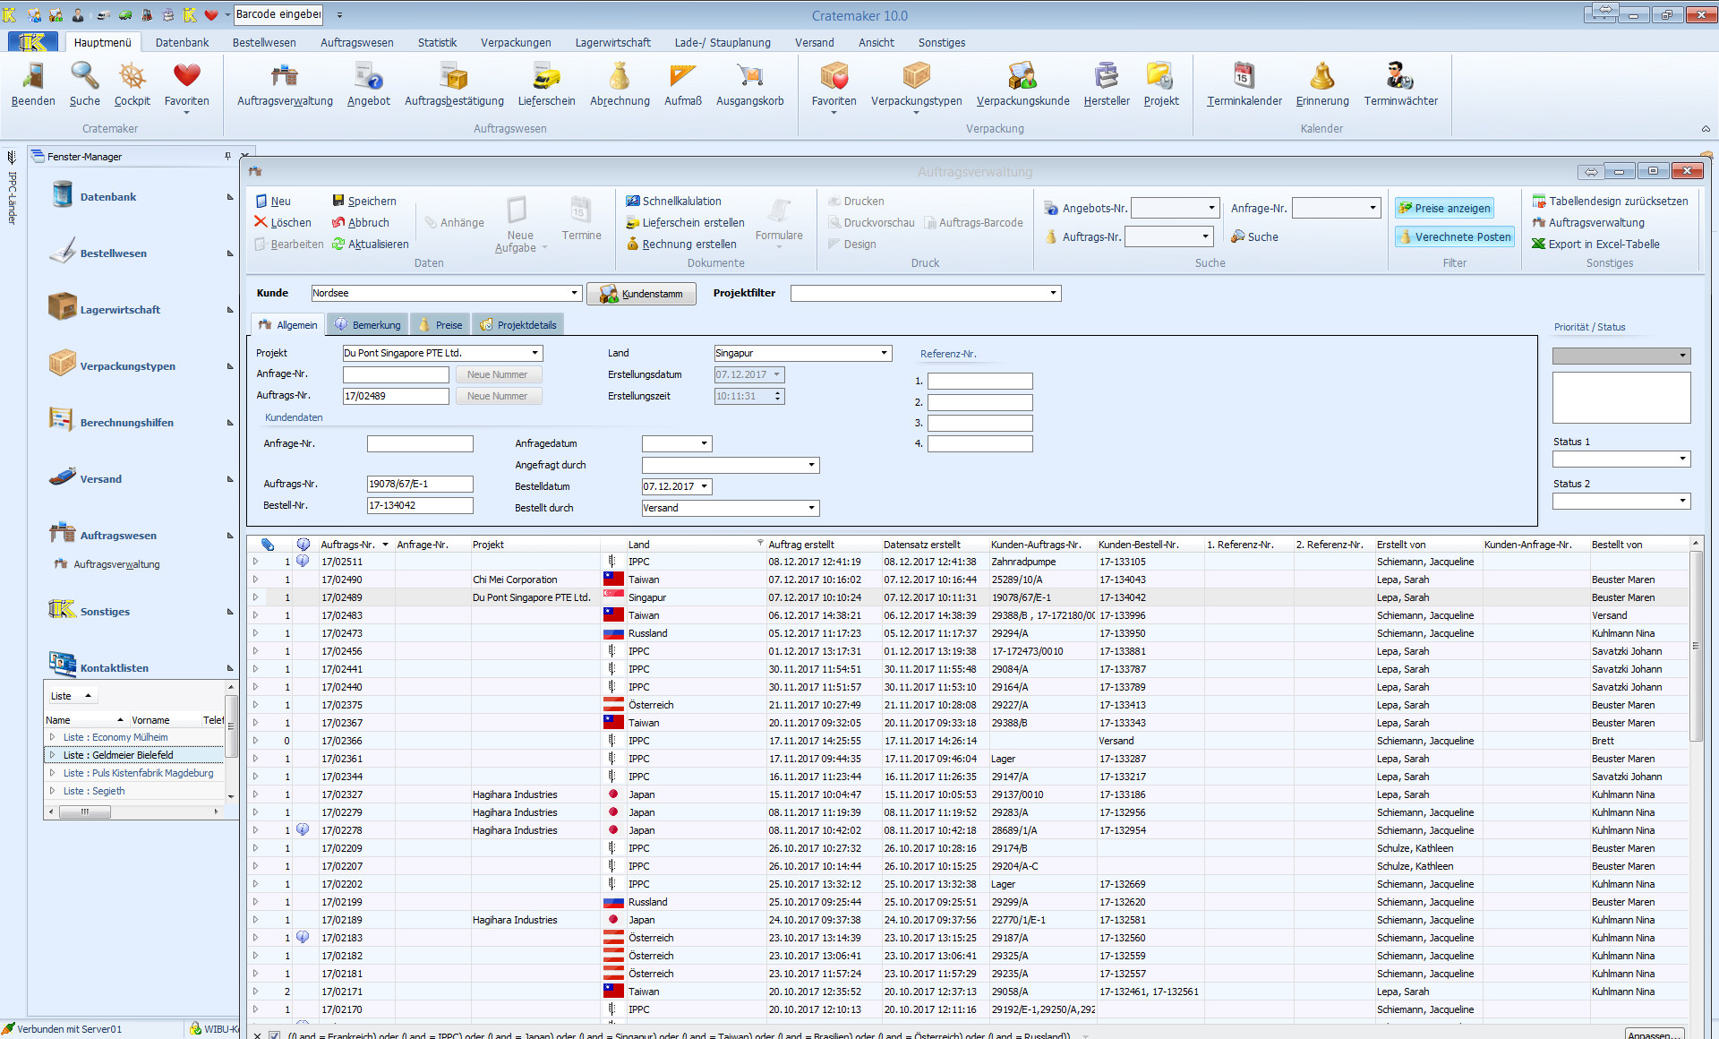1719x1039 pixels.
Task: Click Lieferschein erstellen
Action: (x=685, y=222)
